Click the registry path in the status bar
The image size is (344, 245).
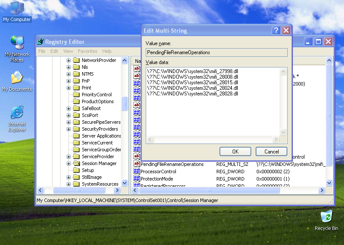pyautogui.click(x=127, y=200)
